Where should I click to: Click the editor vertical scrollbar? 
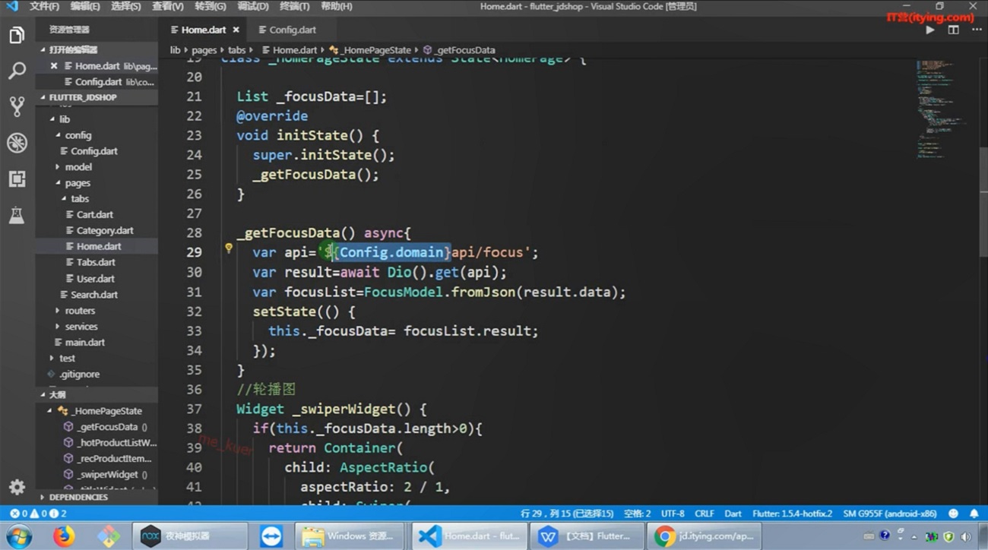(x=983, y=201)
